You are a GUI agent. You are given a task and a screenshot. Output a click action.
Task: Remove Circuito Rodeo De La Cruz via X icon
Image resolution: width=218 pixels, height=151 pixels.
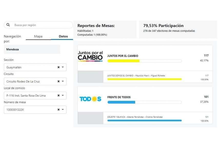(x=58, y=81)
